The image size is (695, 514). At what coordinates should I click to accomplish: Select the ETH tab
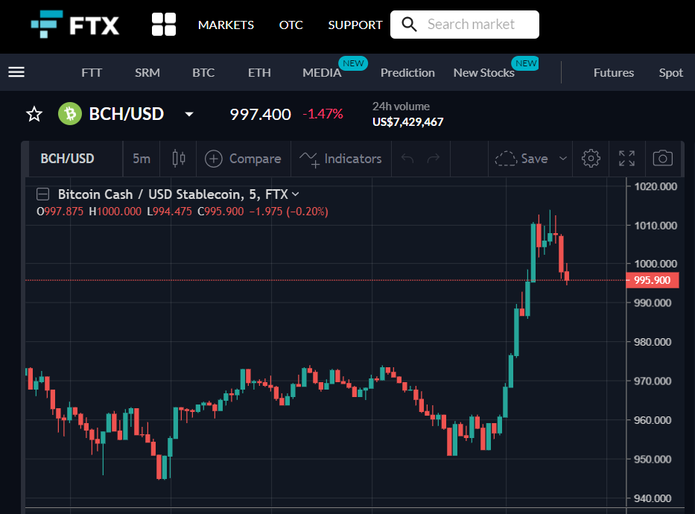[259, 73]
